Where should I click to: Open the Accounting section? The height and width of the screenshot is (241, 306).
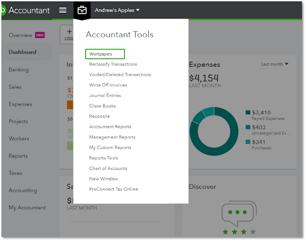pyautogui.click(x=23, y=190)
